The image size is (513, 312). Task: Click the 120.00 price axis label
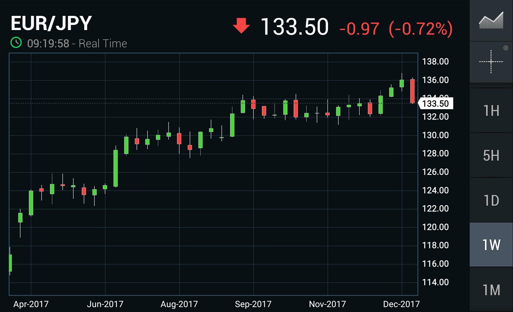[x=435, y=227]
